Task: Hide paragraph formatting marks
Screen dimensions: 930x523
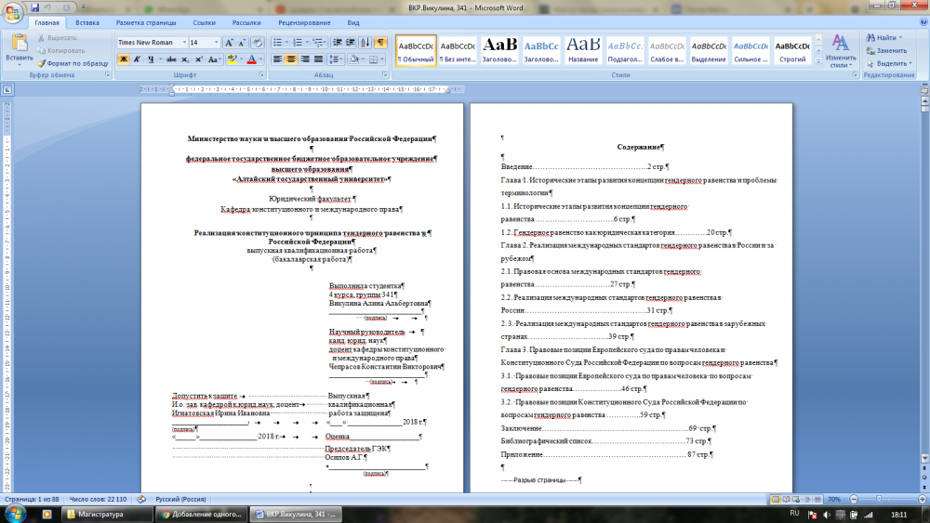Action: point(380,43)
